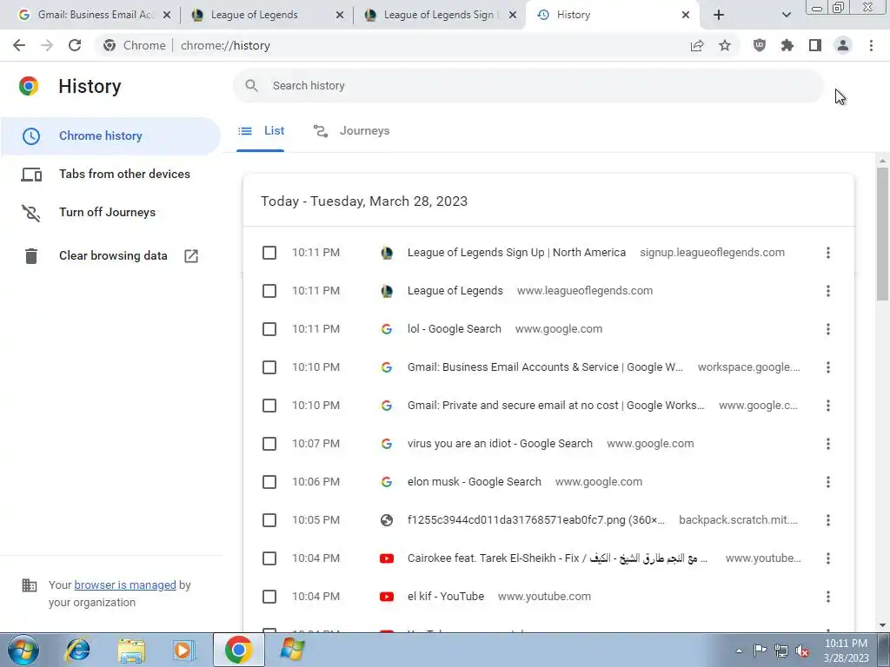890x667 pixels.
Task: Check the elon musk - Google Search entry
Action: coord(269,482)
